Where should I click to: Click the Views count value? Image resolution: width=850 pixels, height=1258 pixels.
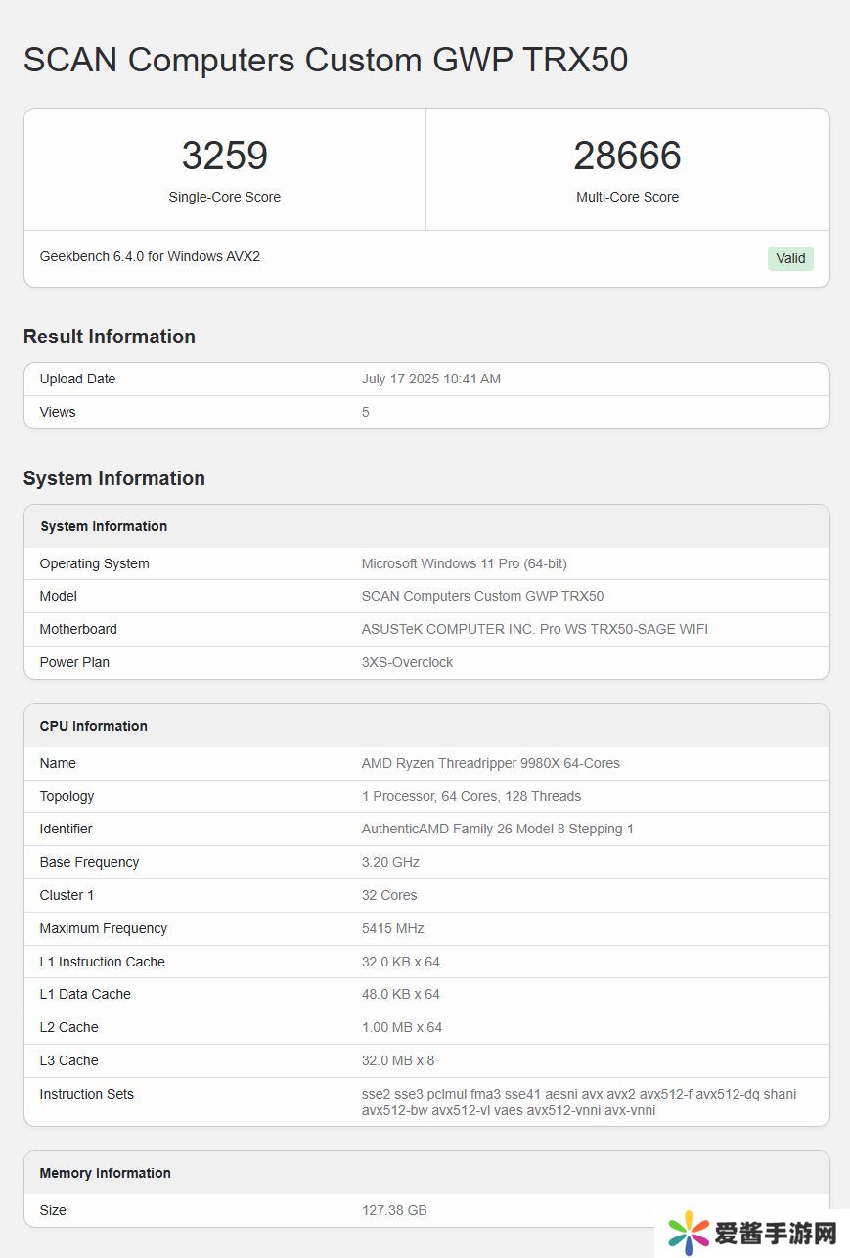coord(366,412)
